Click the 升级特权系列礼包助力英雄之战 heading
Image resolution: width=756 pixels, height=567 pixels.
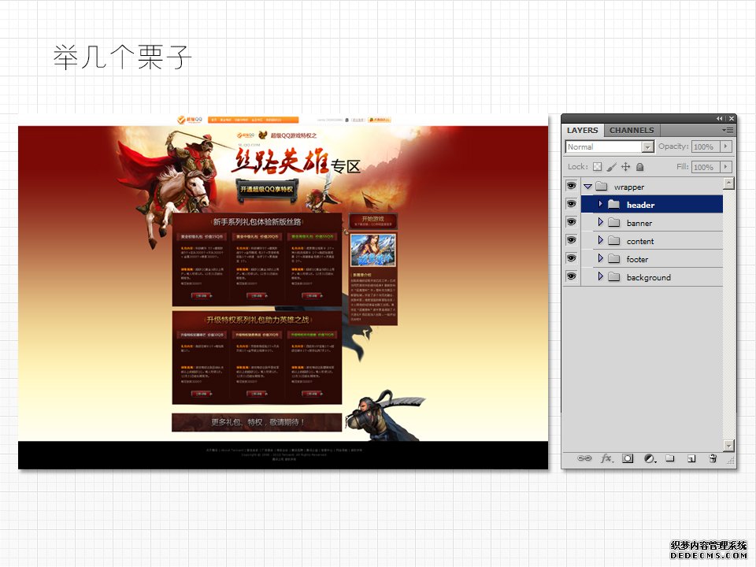click(x=257, y=320)
